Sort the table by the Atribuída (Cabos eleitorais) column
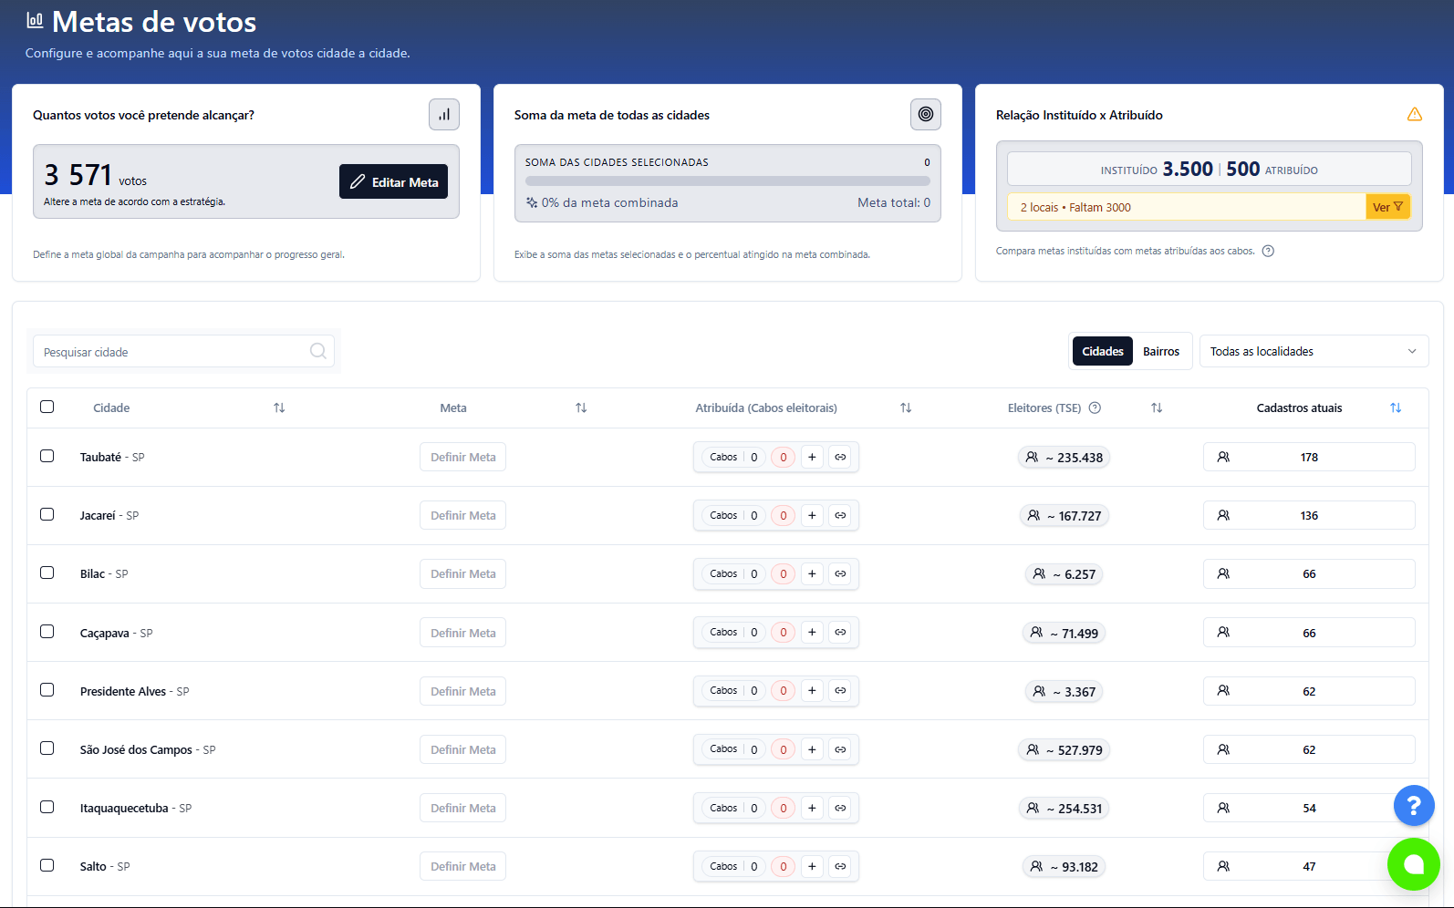This screenshot has width=1454, height=908. 906,408
